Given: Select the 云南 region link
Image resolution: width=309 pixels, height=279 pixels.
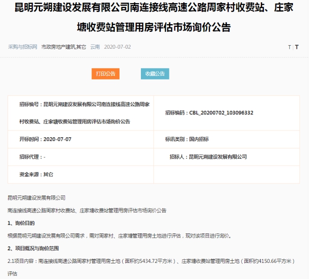Looking at the screenshot, I should point(95,47).
